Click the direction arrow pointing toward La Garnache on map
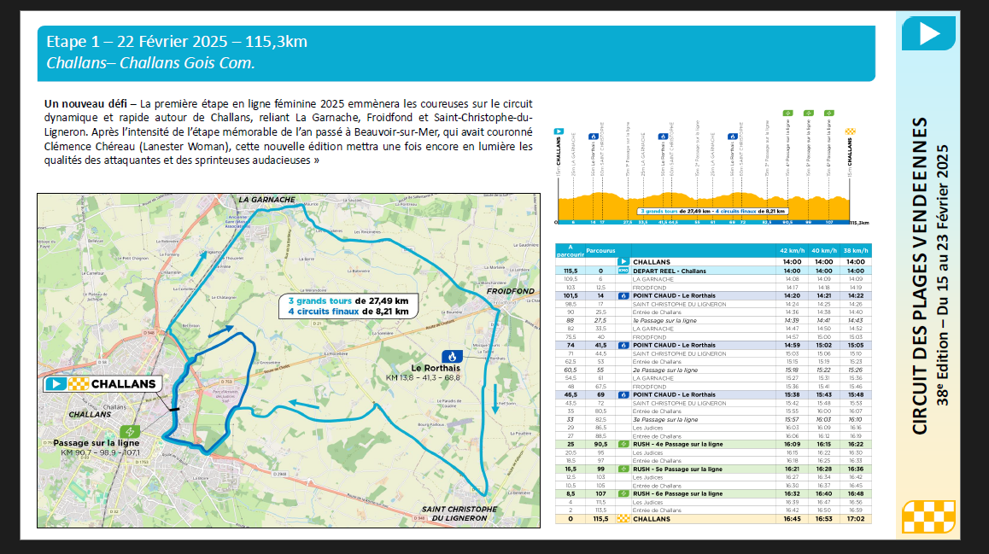This screenshot has width=989, height=554. point(198,263)
